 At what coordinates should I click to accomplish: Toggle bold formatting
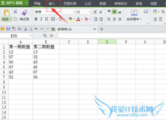pos(36,19)
